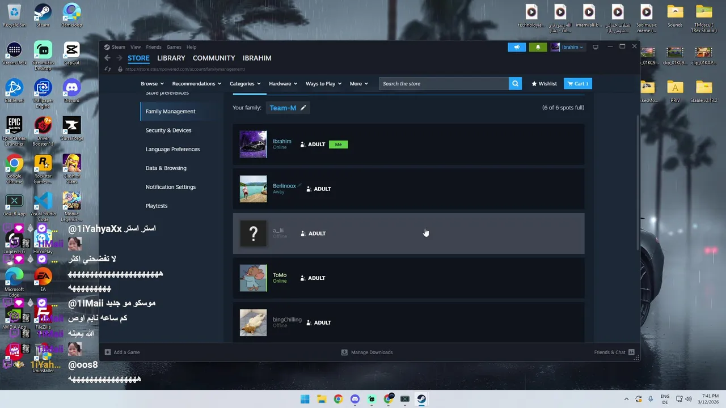Open the Hardware dropdown
726x408 pixels.
(x=283, y=83)
